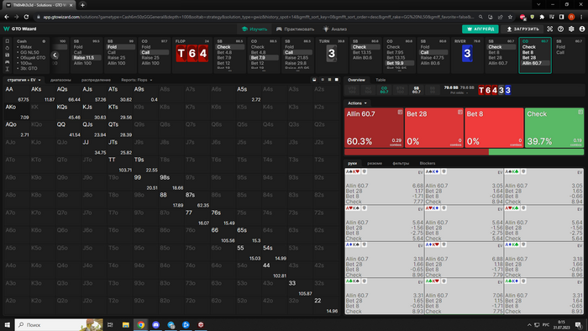This screenshot has height=331, width=588.
Task: Click the gamepad icon in left sidebar
Action: point(7,62)
